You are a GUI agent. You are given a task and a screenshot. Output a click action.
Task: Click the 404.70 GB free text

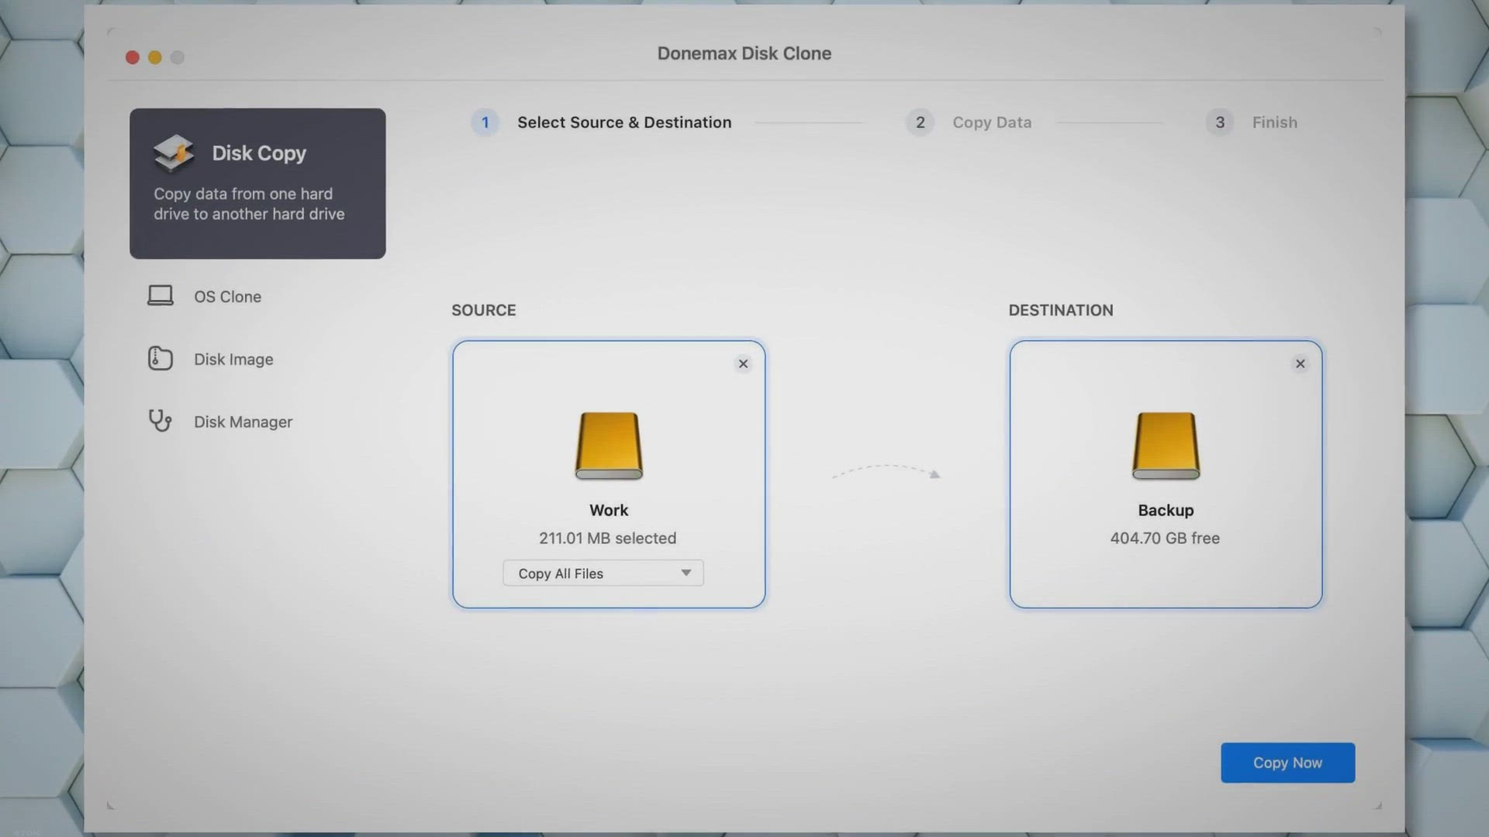(x=1165, y=538)
